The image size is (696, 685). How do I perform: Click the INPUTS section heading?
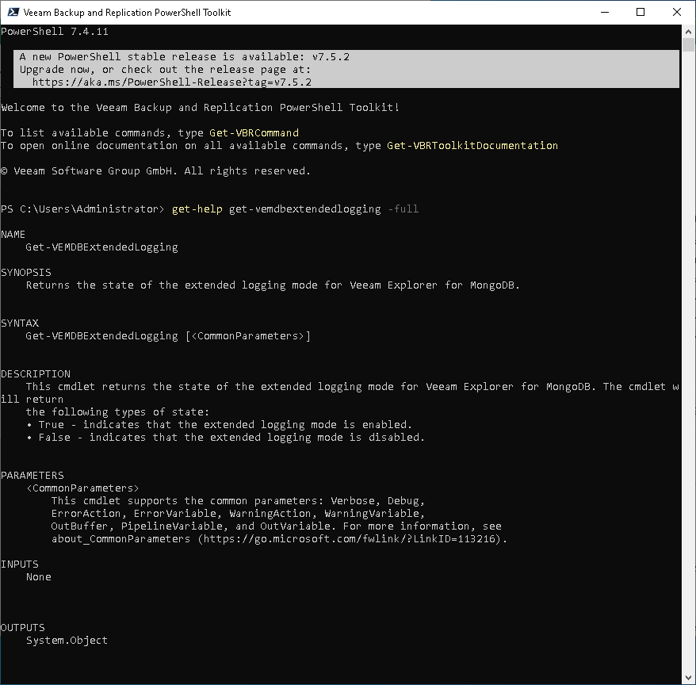click(20, 564)
